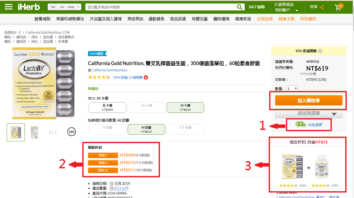
Task: Click the help icon beside 運送重量
Action: point(112,188)
